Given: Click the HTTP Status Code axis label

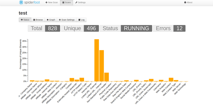Looking at the screenshot, I should click(x=80, y=89).
